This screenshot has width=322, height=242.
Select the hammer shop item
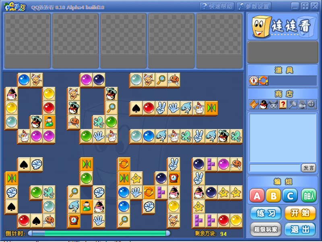(x=293, y=105)
